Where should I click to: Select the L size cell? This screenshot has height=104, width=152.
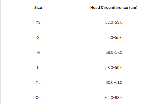click(x=38, y=68)
